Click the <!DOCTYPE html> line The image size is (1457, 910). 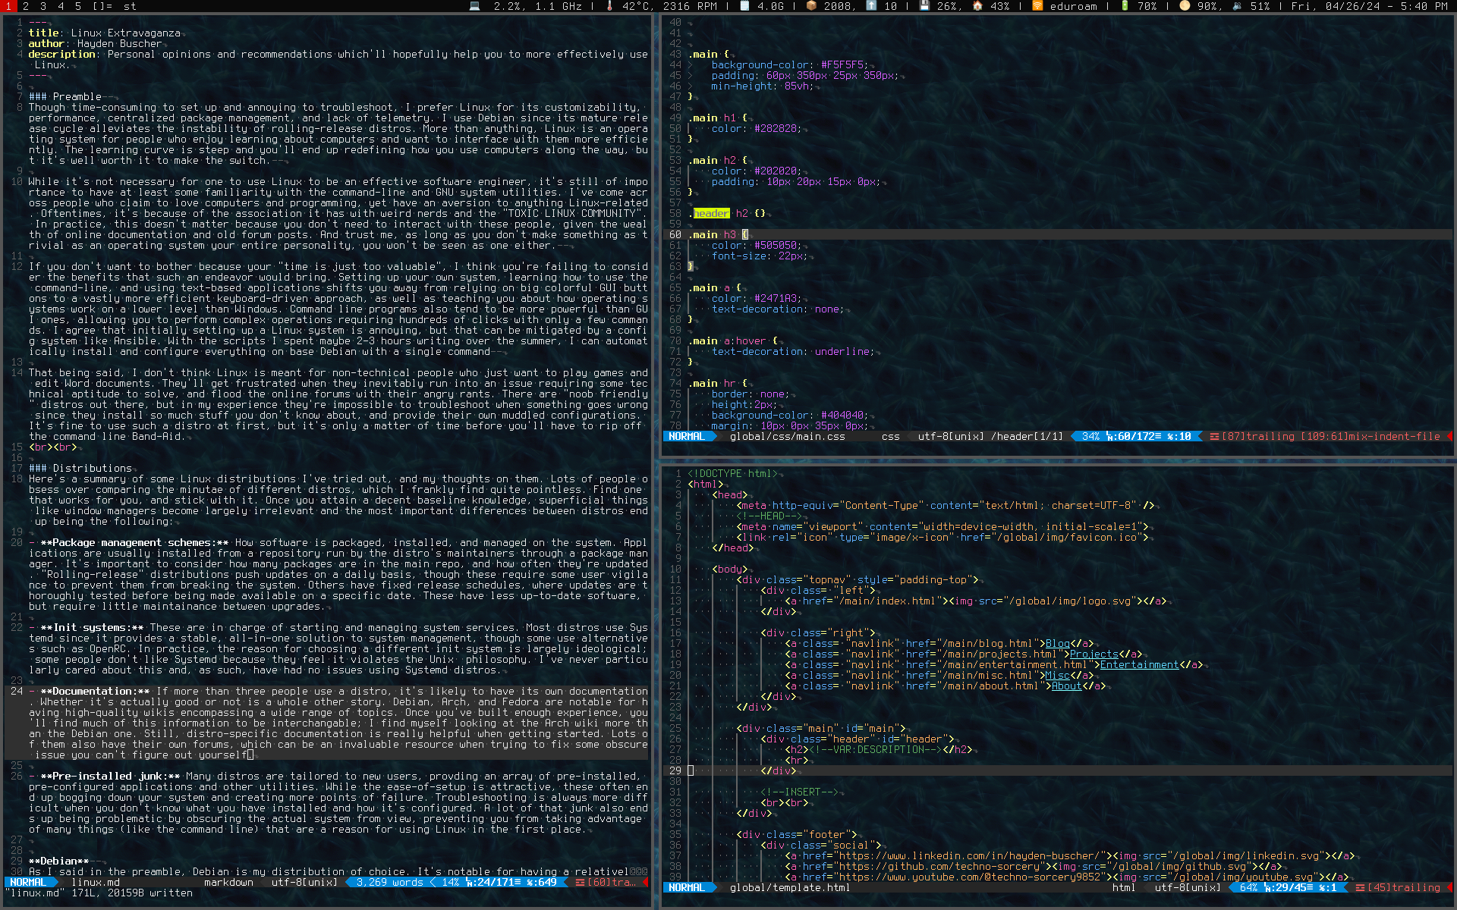(x=733, y=473)
